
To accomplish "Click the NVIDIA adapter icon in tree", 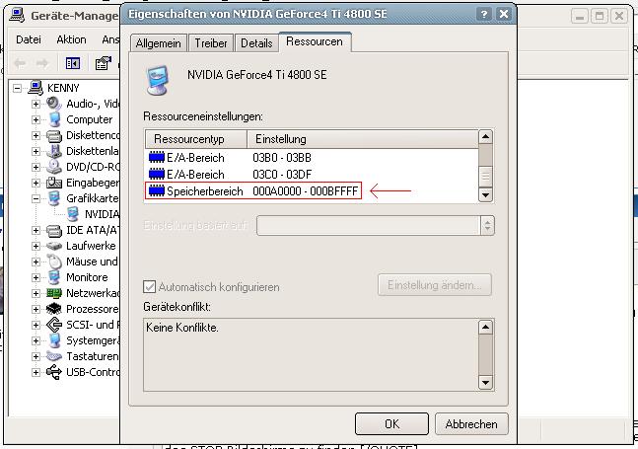I will (73, 214).
